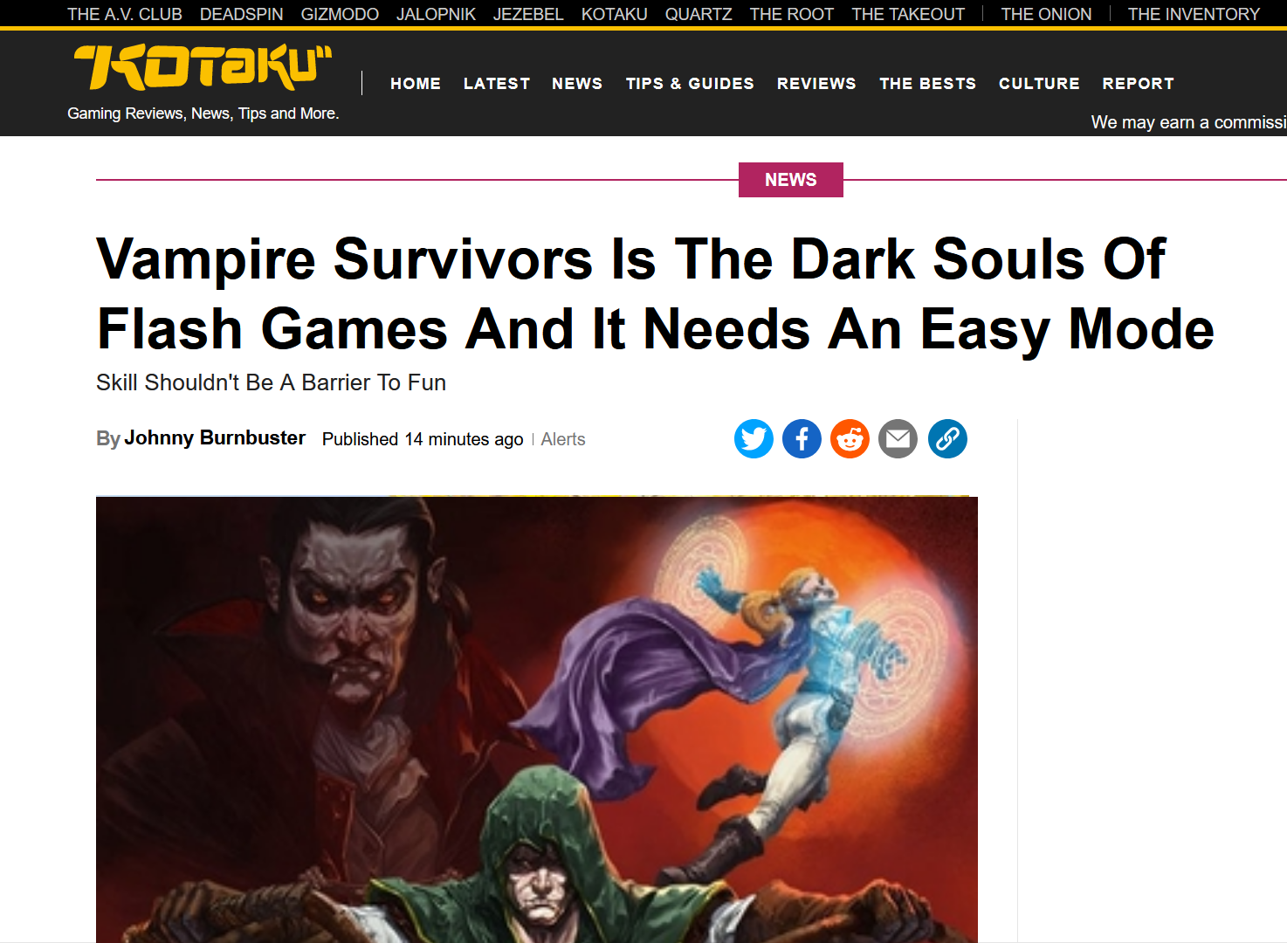Screen dimensions: 1287x943
Task: Open Deadspin in network bar
Action: (242, 14)
